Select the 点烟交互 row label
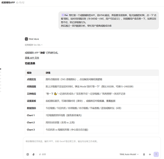Image resolution: width=164 pixels, height=159 pixels. pos(31,79)
